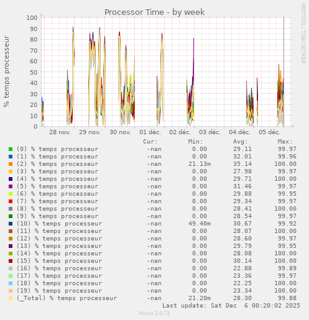Screen dimensions: 309x320
Task: Click the gray swatch for series (8)
Action: point(11,209)
